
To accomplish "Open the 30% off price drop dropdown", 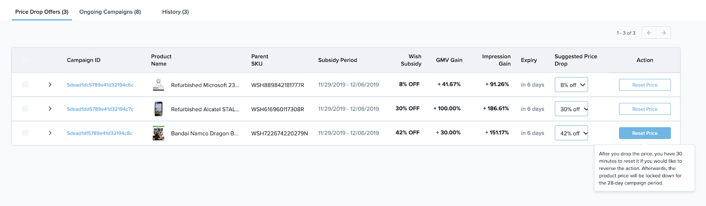I will pos(571,109).
